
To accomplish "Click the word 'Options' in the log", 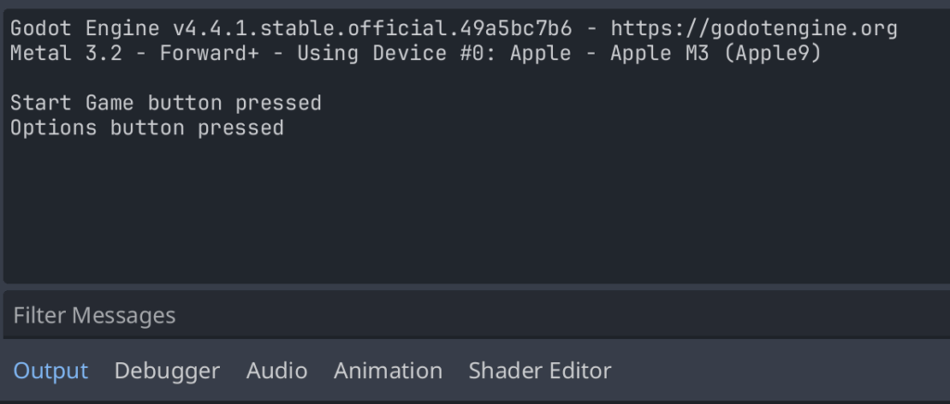I will (x=53, y=128).
